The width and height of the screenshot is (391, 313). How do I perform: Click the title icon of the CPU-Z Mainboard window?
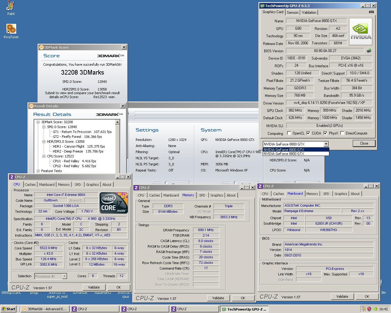260,186
